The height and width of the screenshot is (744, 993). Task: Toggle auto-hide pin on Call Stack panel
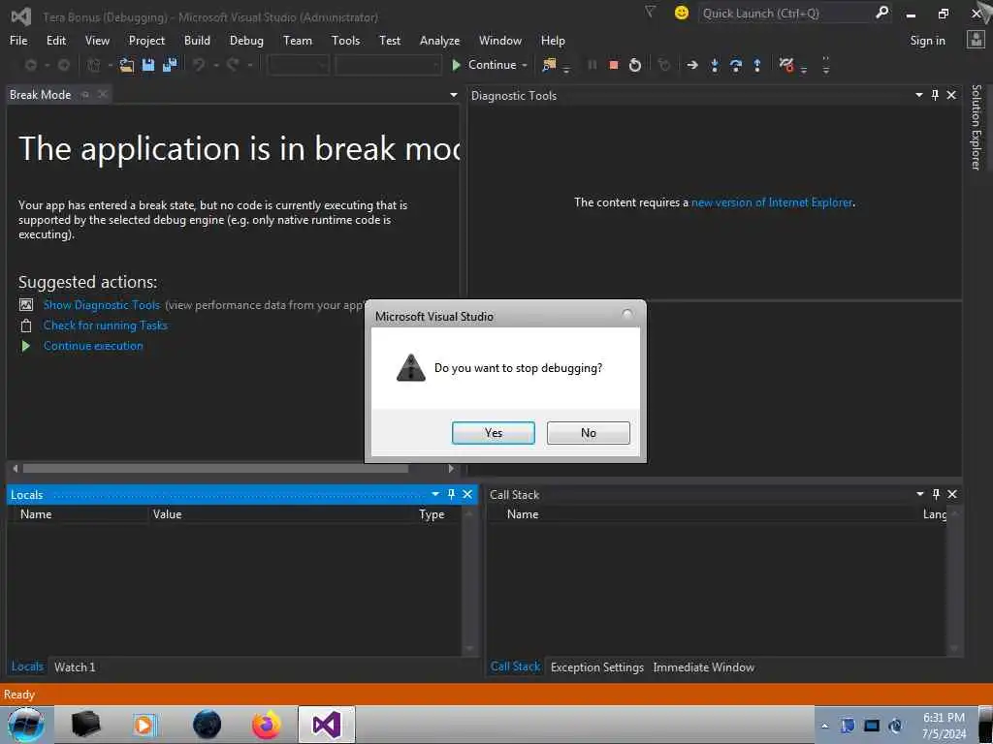936,494
